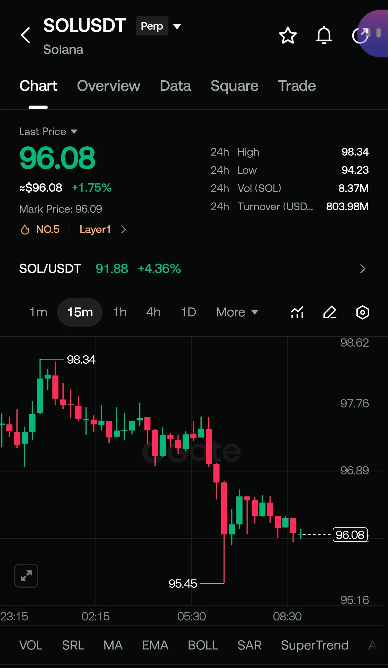
Task: Expand More timeframe options
Action: 237,312
